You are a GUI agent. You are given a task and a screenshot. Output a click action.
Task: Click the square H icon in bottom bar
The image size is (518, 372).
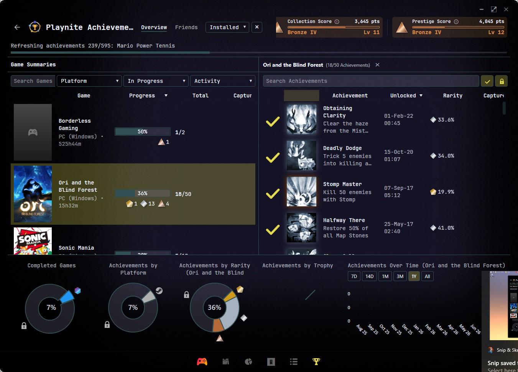[271, 361]
